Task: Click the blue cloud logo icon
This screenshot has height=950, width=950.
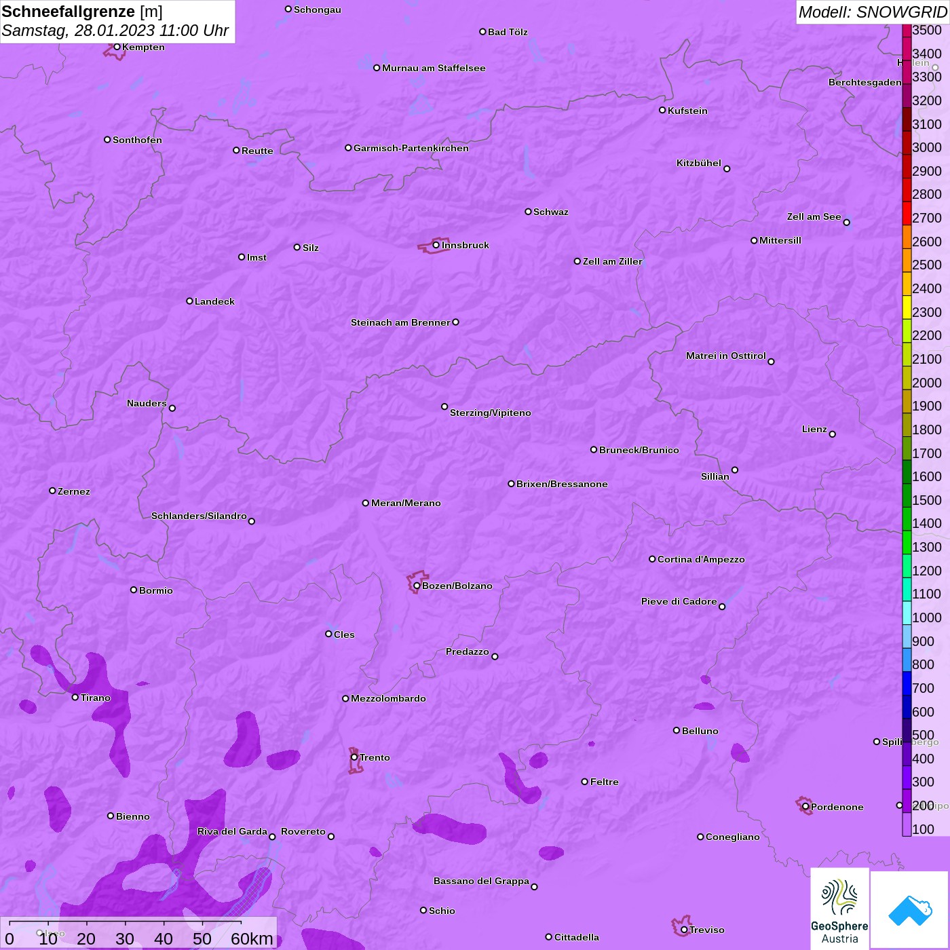Action: [909, 910]
